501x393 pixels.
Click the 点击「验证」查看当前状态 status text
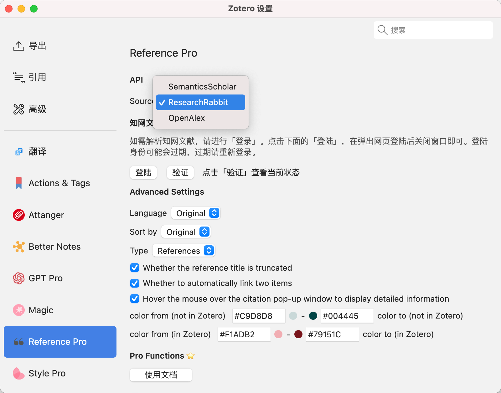click(x=251, y=172)
